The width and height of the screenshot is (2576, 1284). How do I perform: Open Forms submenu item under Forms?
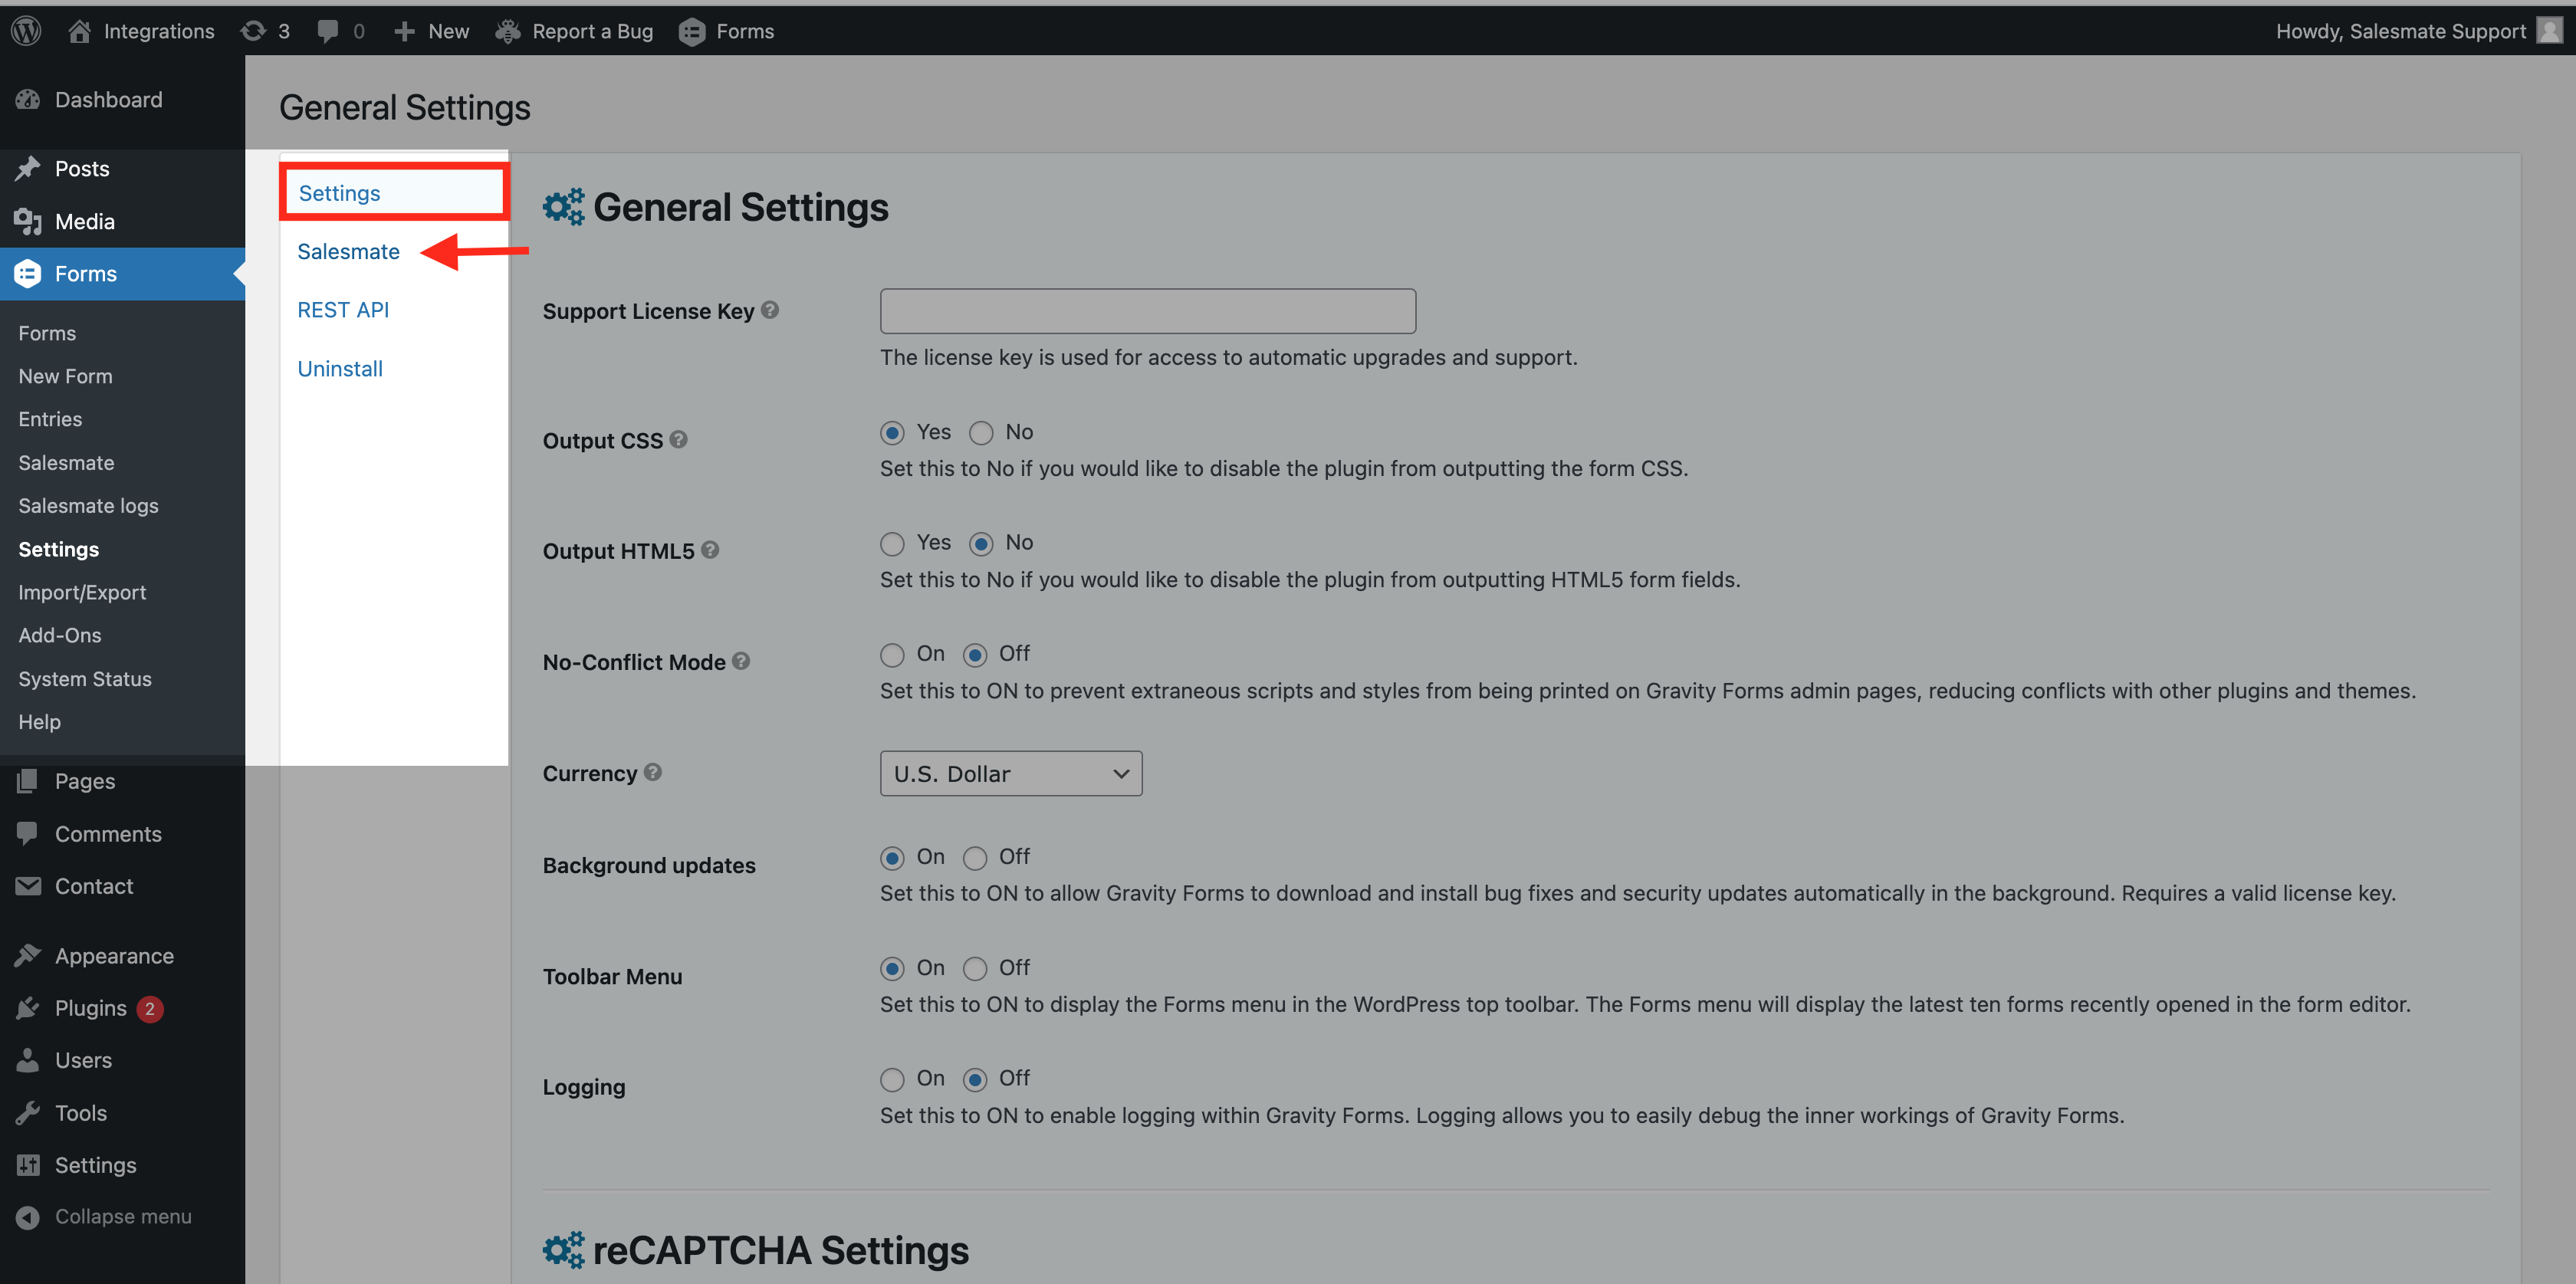click(47, 334)
